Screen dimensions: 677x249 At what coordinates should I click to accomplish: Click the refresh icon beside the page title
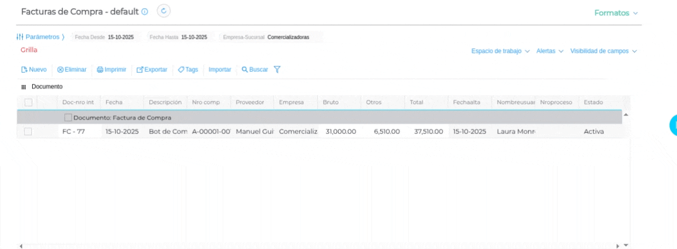[164, 11]
